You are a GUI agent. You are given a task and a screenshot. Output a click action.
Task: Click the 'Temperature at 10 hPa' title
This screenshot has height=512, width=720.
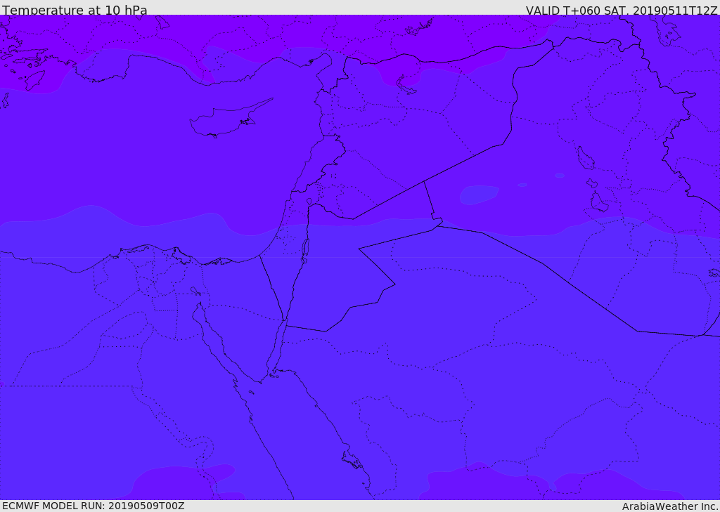tap(75, 10)
